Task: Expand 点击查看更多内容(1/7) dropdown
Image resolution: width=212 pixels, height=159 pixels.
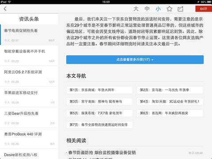Action: [135, 60]
